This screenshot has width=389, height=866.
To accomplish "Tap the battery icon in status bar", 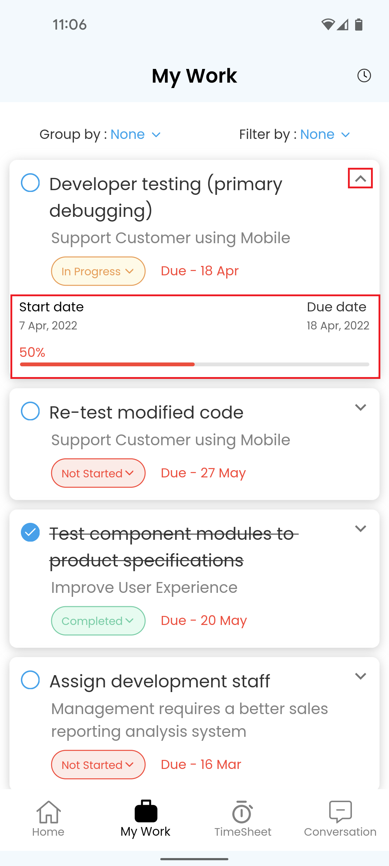I will click(359, 25).
